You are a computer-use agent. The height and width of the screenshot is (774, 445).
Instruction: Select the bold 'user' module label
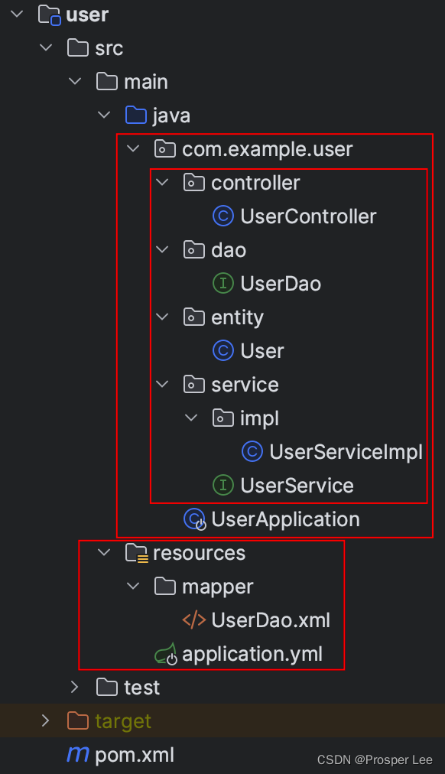click(87, 15)
